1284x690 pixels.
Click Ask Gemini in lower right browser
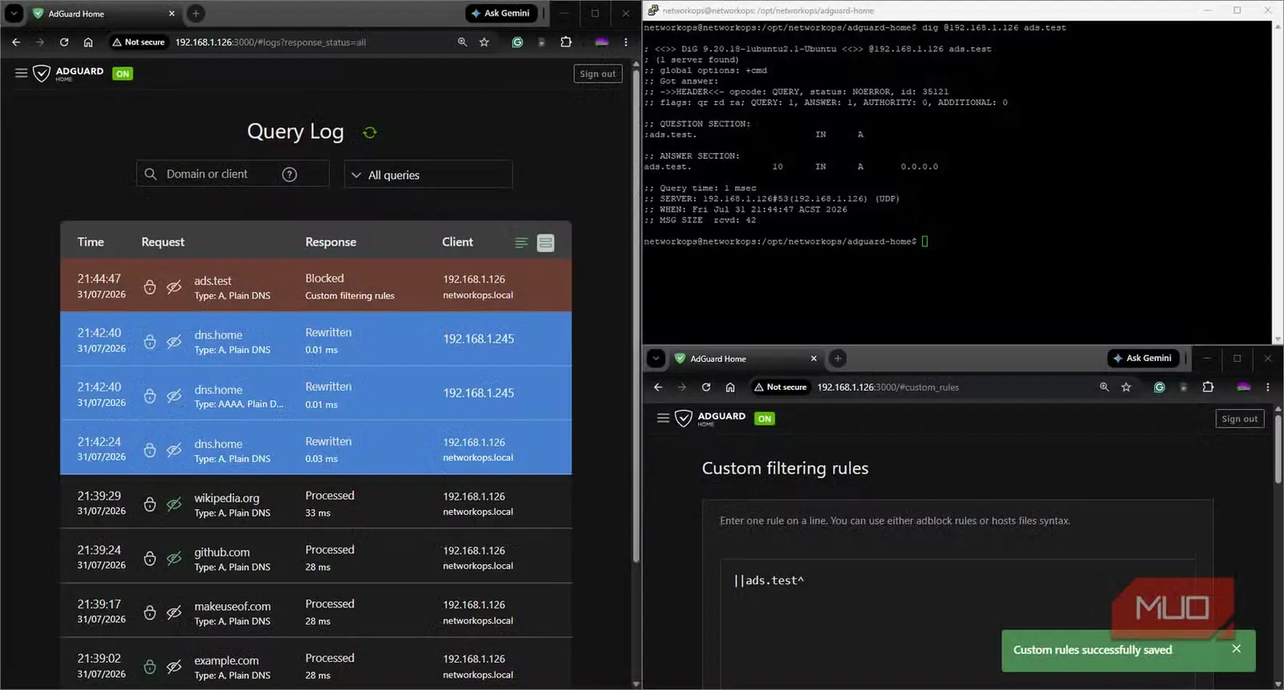coord(1144,358)
